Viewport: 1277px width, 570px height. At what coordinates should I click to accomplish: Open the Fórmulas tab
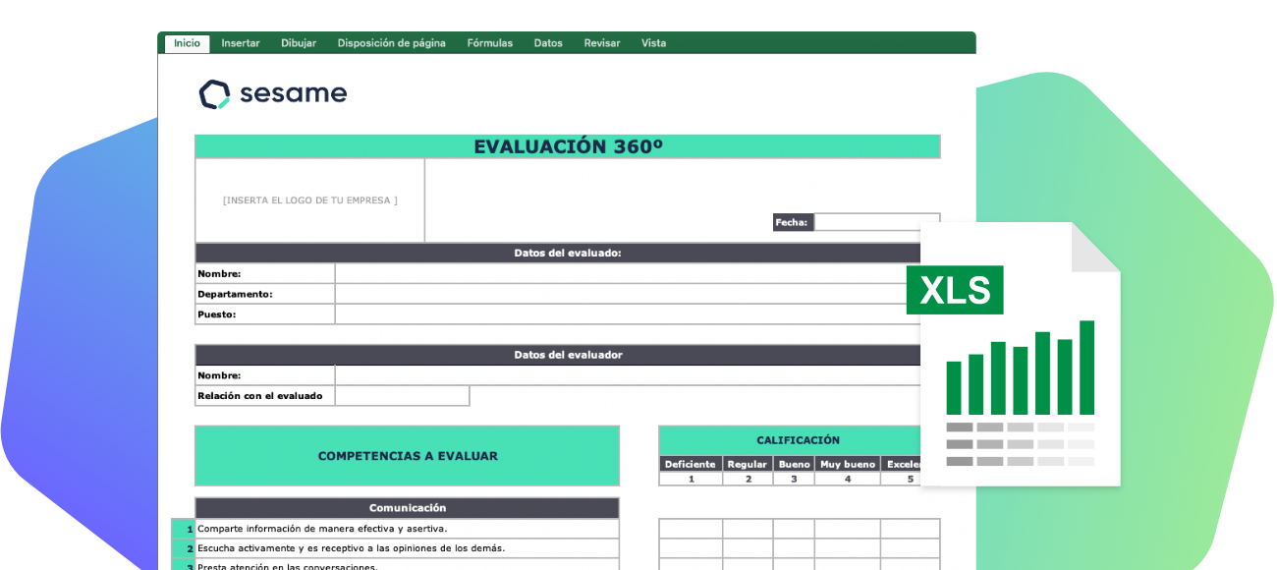pos(489,43)
